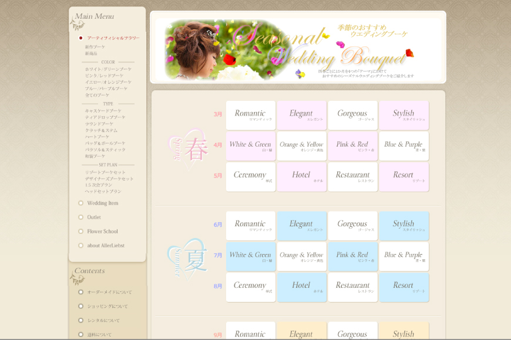The image size is (511, 340).
Task: Choose the 7月 Blue & Purple tile
Action: tap(404, 257)
